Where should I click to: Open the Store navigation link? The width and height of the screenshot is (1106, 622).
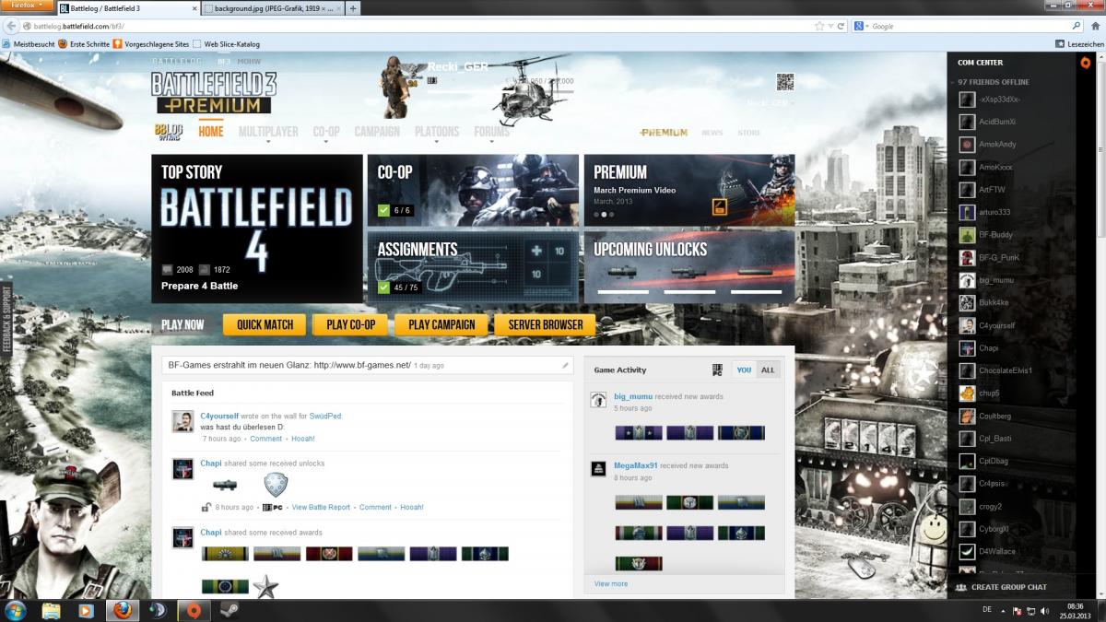coord(749,133)
